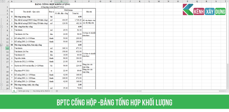Screen dimensions: 229x112
Task: Select row 13 header
Action: click(7, 48)
